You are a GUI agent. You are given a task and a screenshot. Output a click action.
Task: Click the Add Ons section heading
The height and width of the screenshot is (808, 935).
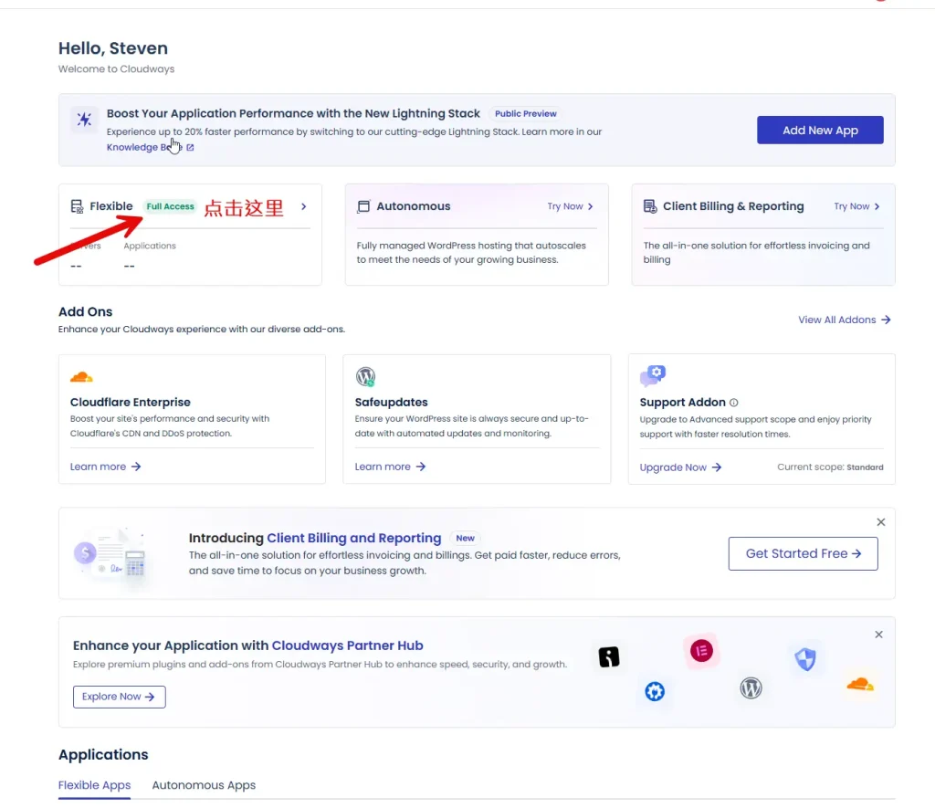85,311
